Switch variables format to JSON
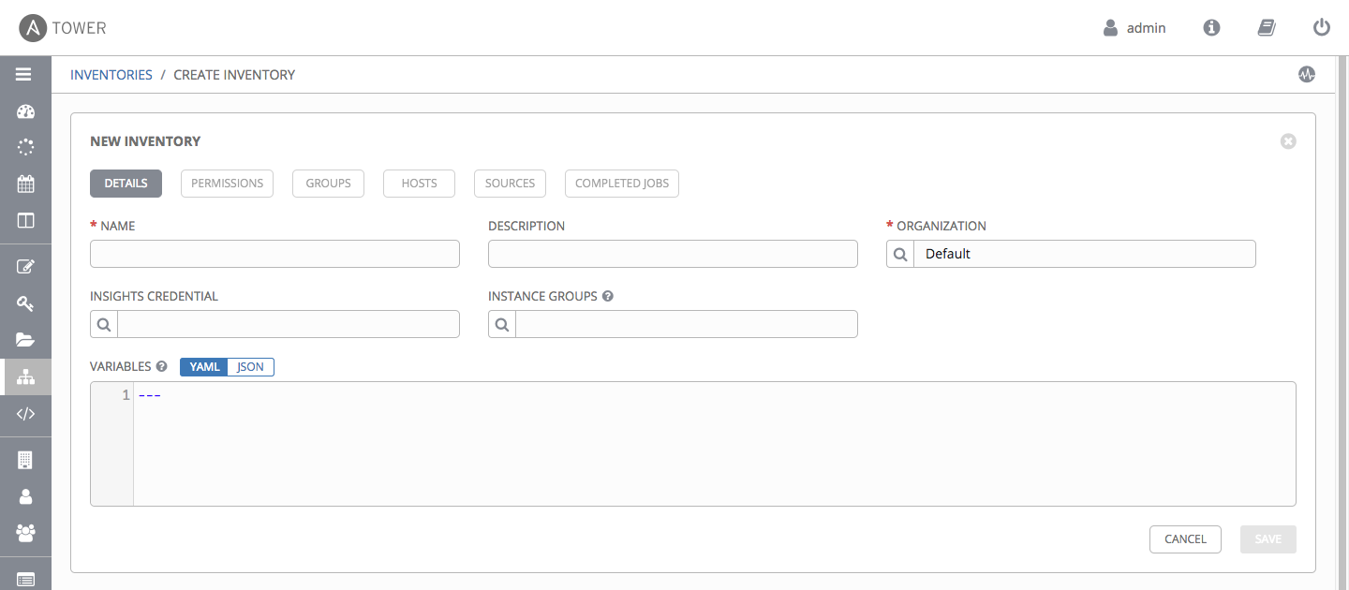The height and width of the screenshot is (590, 1349). tap(250, 367)
